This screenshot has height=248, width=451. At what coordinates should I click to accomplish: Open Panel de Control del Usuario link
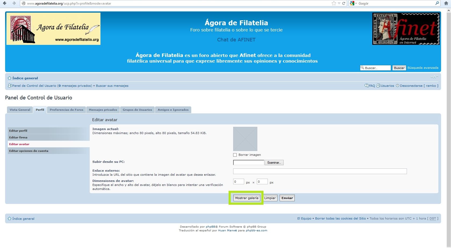[34, 86]
